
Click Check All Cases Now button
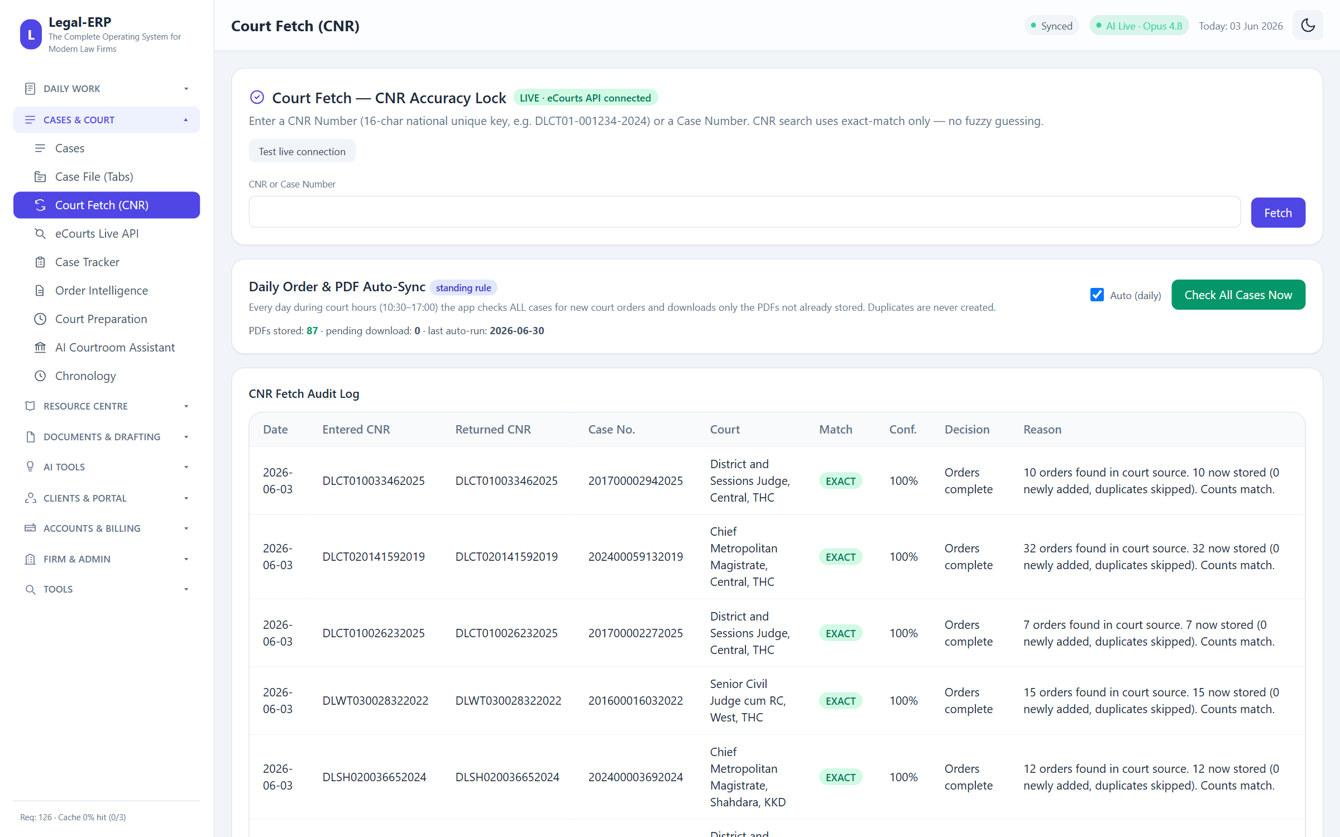[1238, 295]
